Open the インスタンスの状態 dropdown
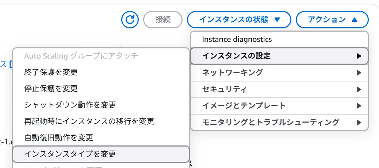Viewport: 379px width, 168px height. click(x=239, y=20)
